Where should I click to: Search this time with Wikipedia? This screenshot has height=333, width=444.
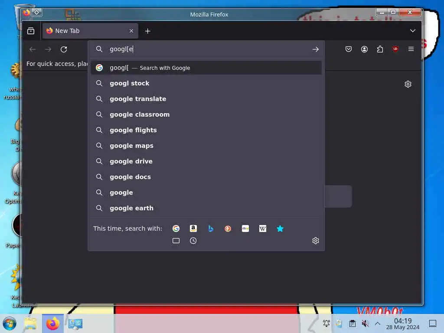[262, 229]
